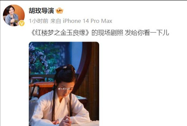Image resolution: width=187 pixels, height=126 pixels.
Task: Click the face in the profile avatar
Action: [x=12, y=11]
